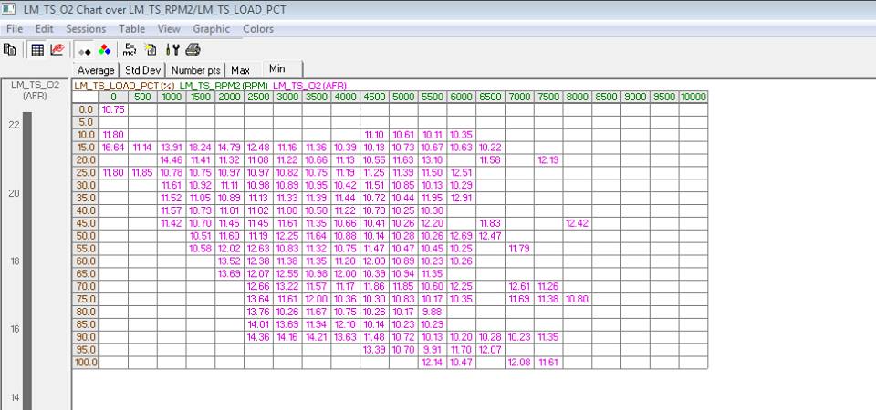This screenshot has height=410, width=876.
Task: Select cell with value 18.24
Action: point(200,148)
